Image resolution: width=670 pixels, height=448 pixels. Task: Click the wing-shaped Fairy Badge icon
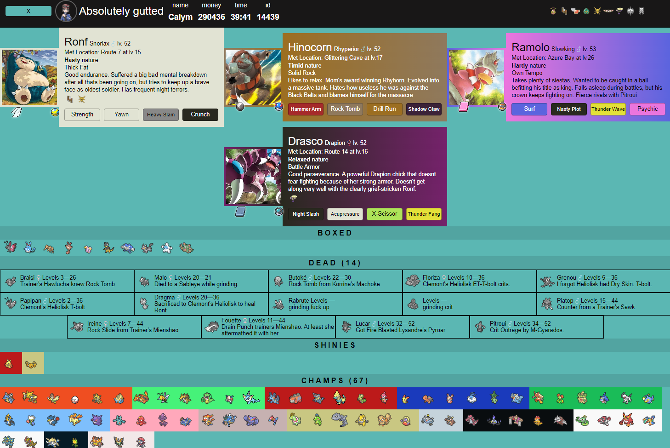pos(608,11)
